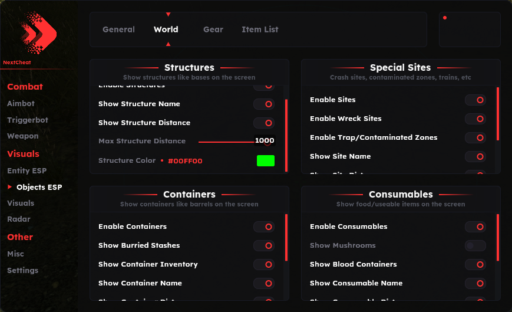Viewport: 512px width, 312px height.
Task: Toggle Show Burried Stashes switch
Action: click(264, 245)
